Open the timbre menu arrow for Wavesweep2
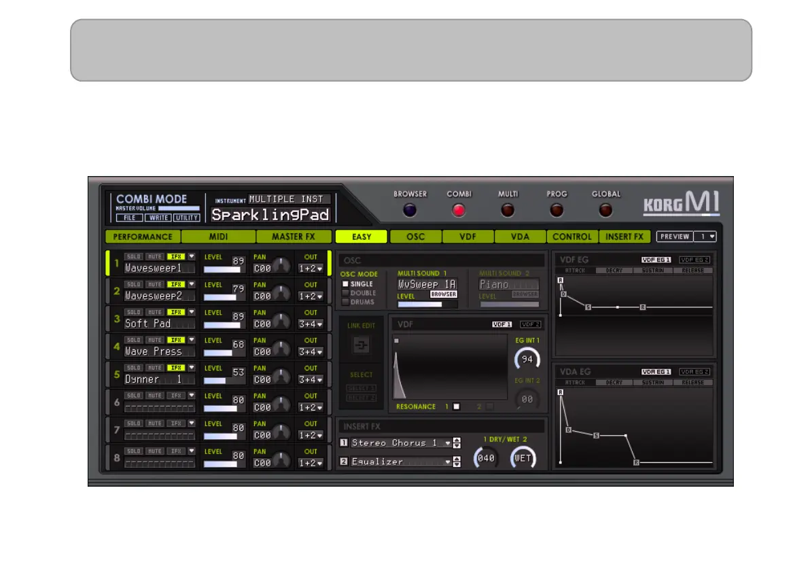The image size is (810, 571). pyautogui.click(x=192, y=284)
